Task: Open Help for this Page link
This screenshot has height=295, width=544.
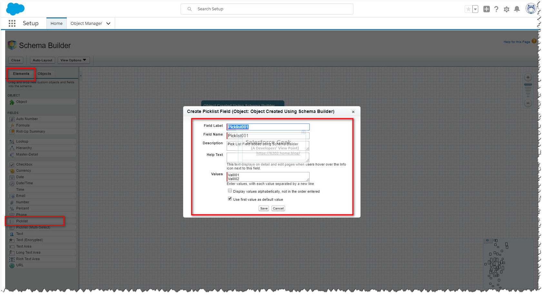Action: click(x=517, y=42)
